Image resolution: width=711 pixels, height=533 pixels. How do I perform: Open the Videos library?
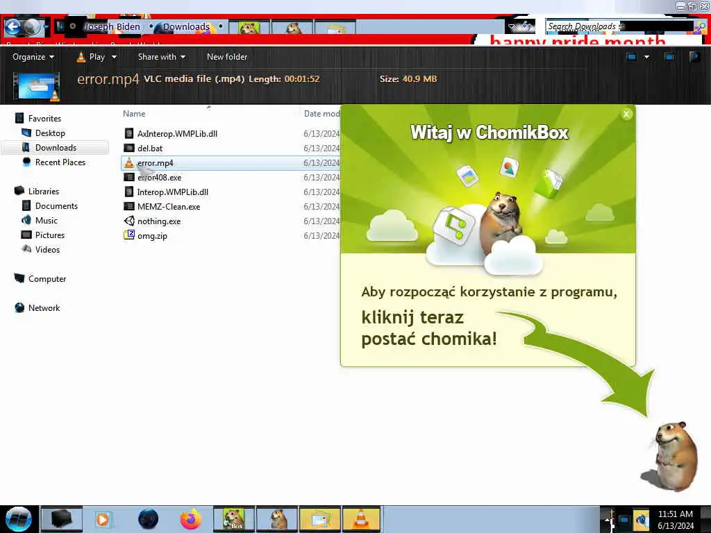tap(47, 249)
